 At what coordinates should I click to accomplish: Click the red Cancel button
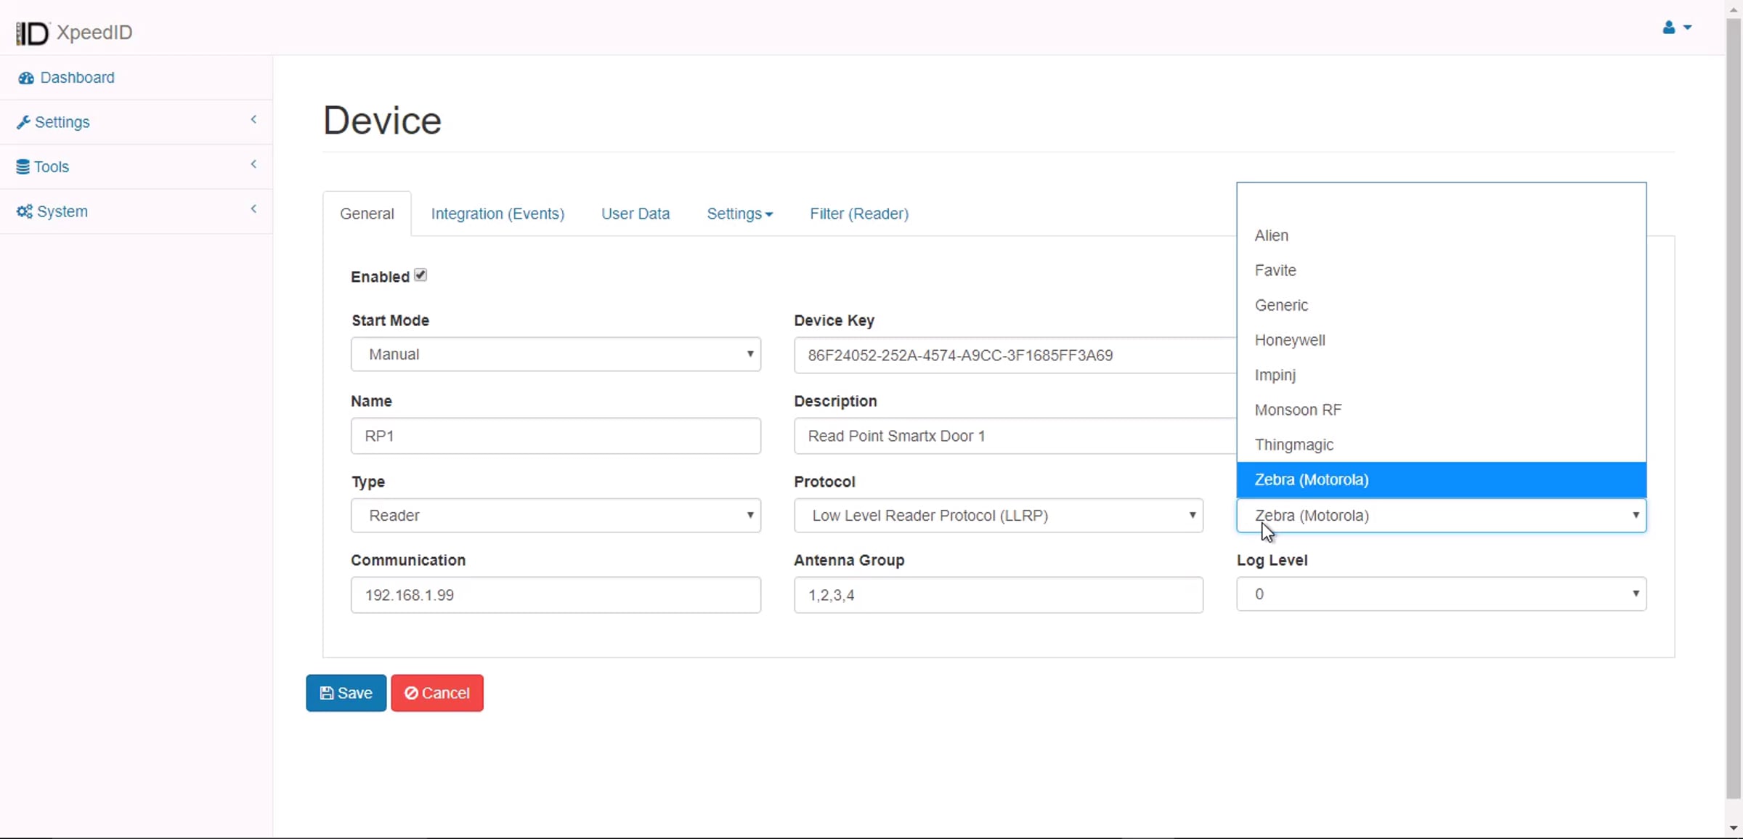coord(437,693)
